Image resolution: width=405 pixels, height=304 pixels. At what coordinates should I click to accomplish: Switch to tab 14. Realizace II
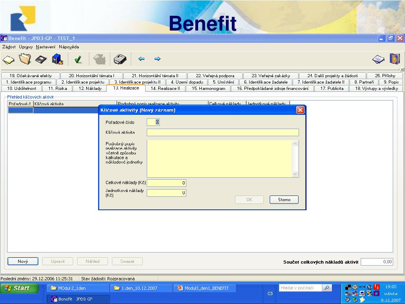pyautogui.click(x=165, y=88)
